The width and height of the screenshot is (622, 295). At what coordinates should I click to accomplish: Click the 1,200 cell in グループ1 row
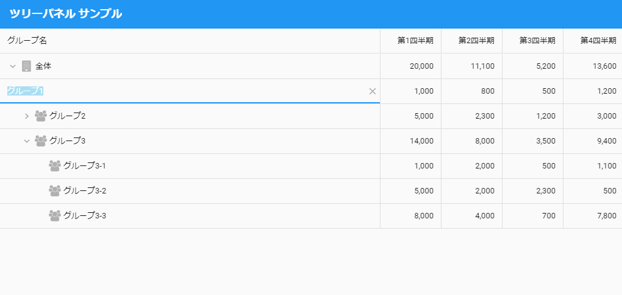[x=593, y=91]
